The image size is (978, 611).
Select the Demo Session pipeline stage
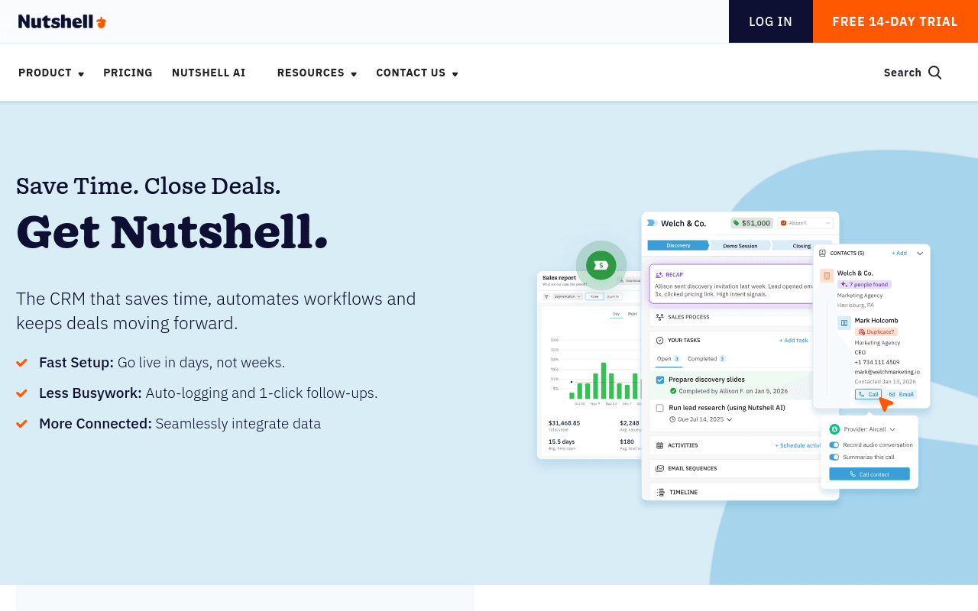click(740, 246)
